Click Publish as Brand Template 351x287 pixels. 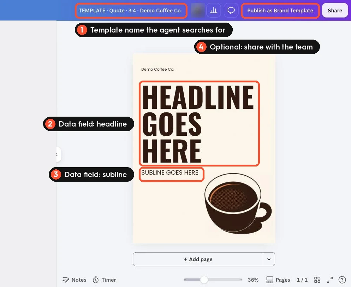(280, 11)
